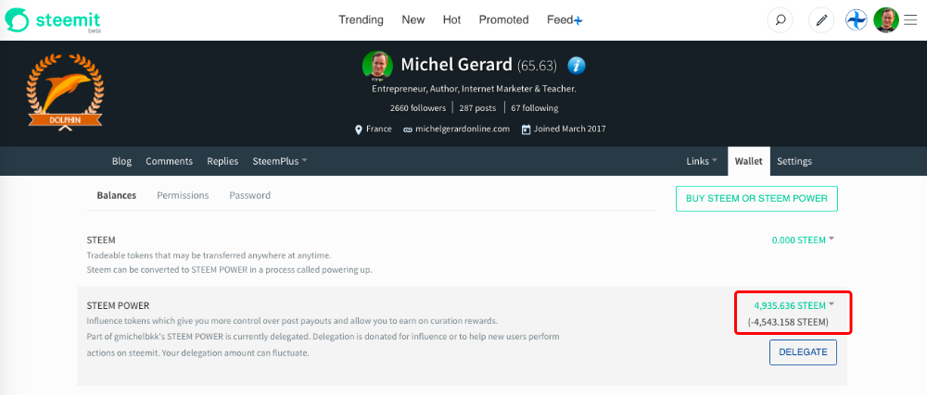Switch to Permissions sub-tab
Viewport: 927px width, 395px height.
point(183,195)
